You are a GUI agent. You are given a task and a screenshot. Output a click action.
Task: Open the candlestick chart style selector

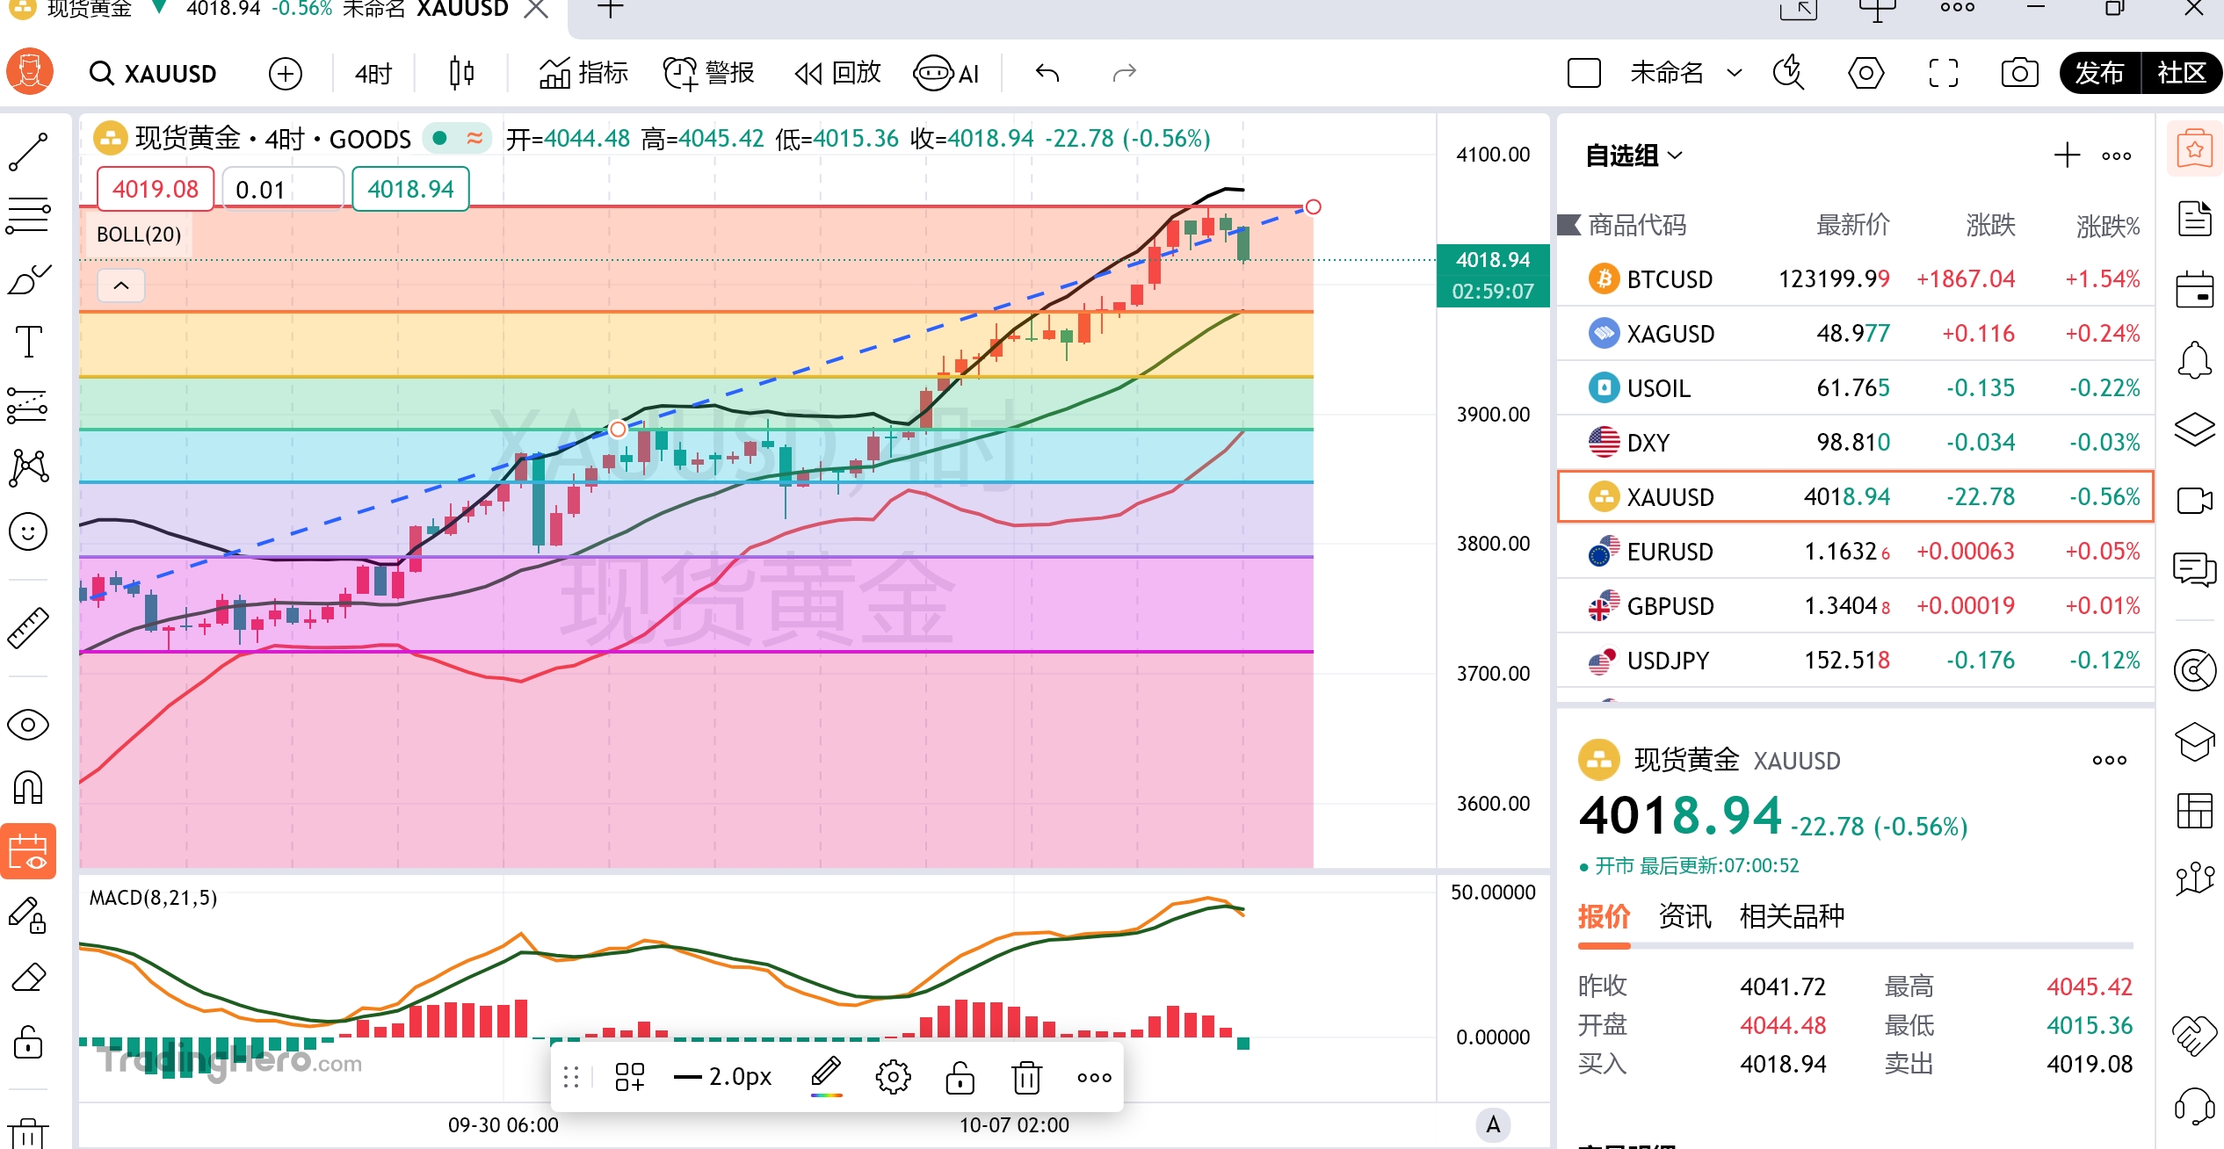coord(461,73)
